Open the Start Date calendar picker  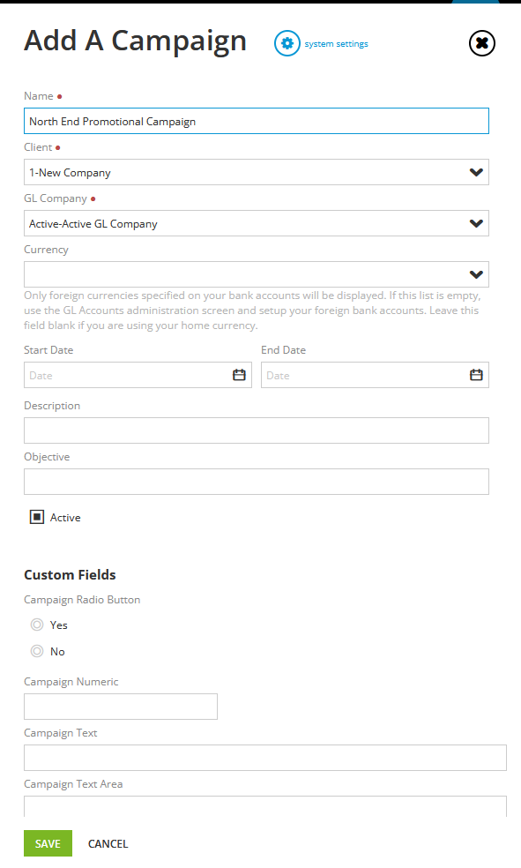239,375
